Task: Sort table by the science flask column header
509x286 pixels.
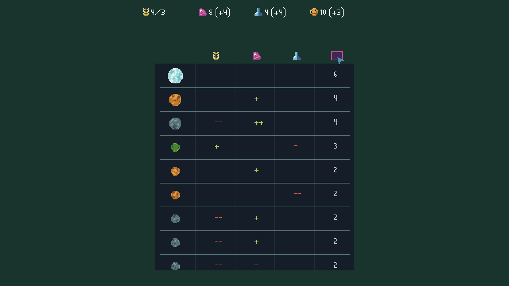Action: 296,56
